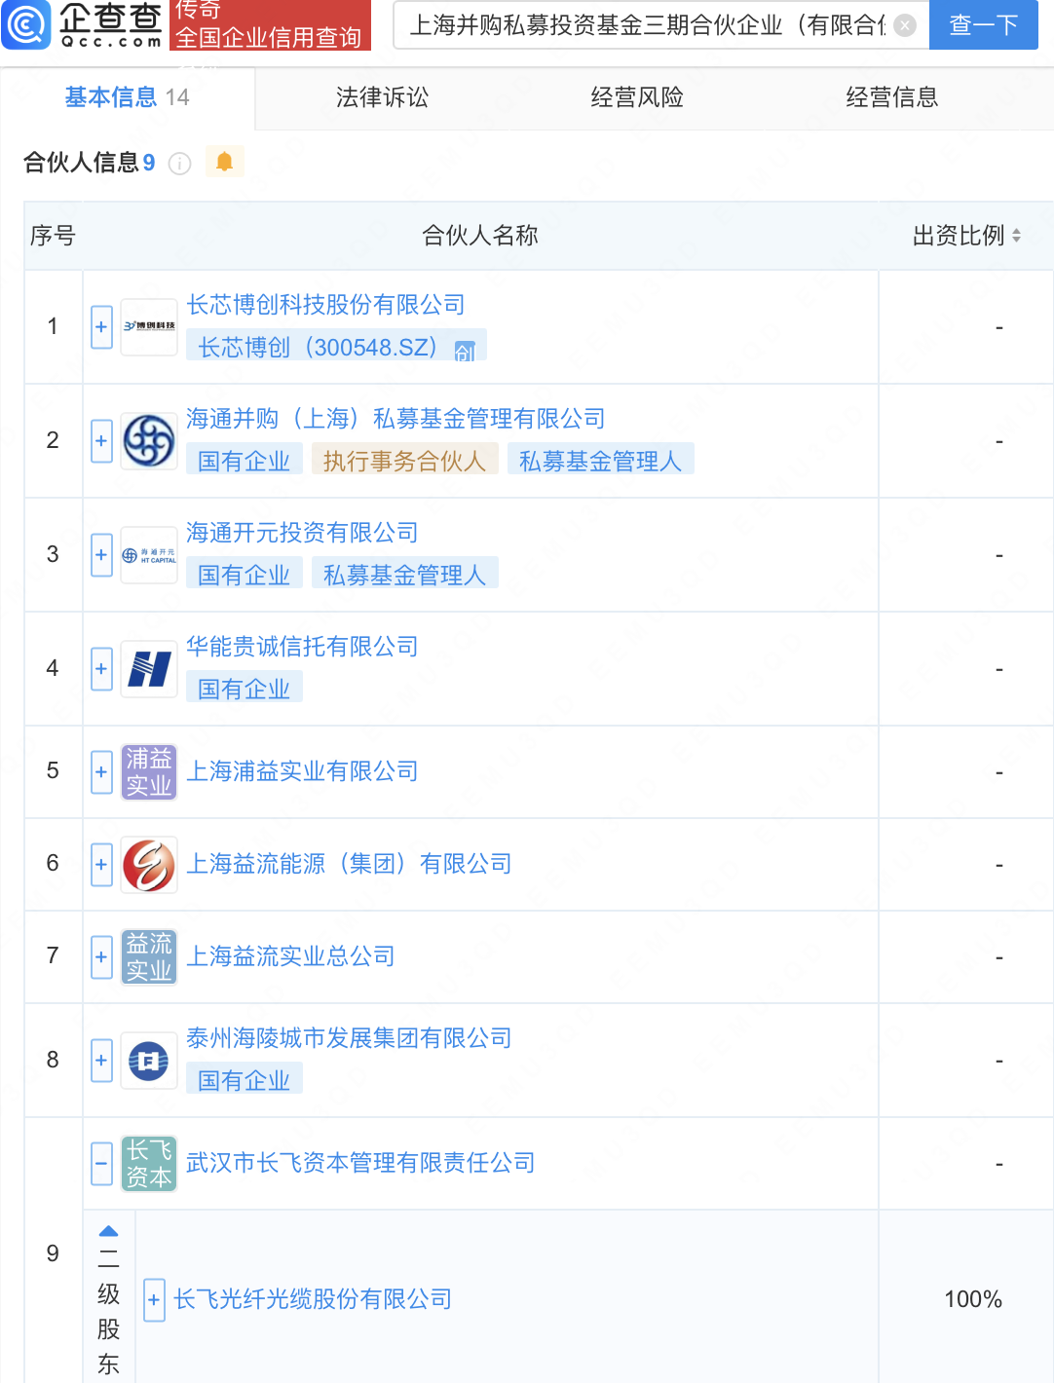Switch to the 法律诉讼 tab
Image resolution: width=1054 pixels, height=1383 pixels.
[x=382, y=97]
